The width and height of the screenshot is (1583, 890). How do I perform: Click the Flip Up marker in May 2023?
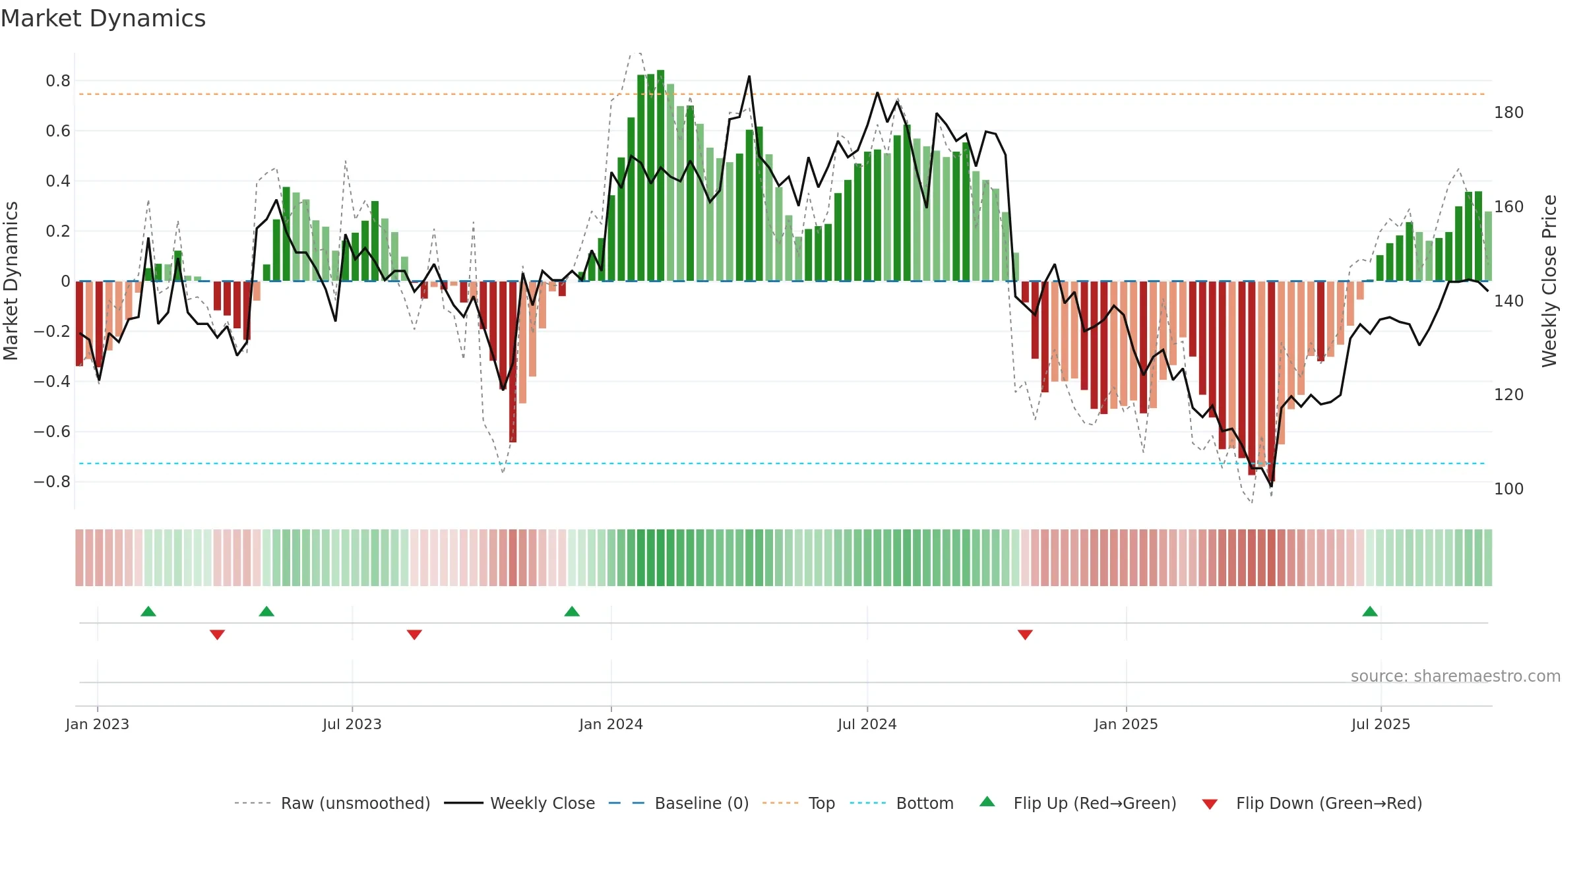point(266,611)
